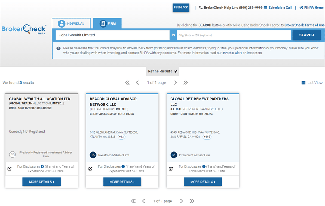The width and height of the screenshot is (325, 206).
Task: Click the City, State or ZIP field
Action: (x=234, y=35)
